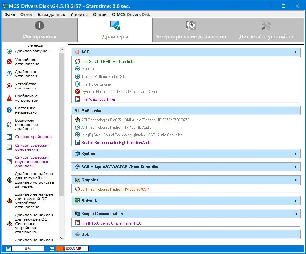Click 'ATI Technologies Radeon RX 480 HD Audio' text
Image resolution: width=306 pixels, height=254 pixels.
tap(116, 127)
